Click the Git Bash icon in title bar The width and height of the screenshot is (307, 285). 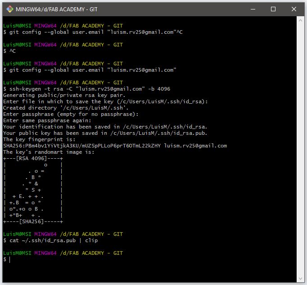(9, 9)
